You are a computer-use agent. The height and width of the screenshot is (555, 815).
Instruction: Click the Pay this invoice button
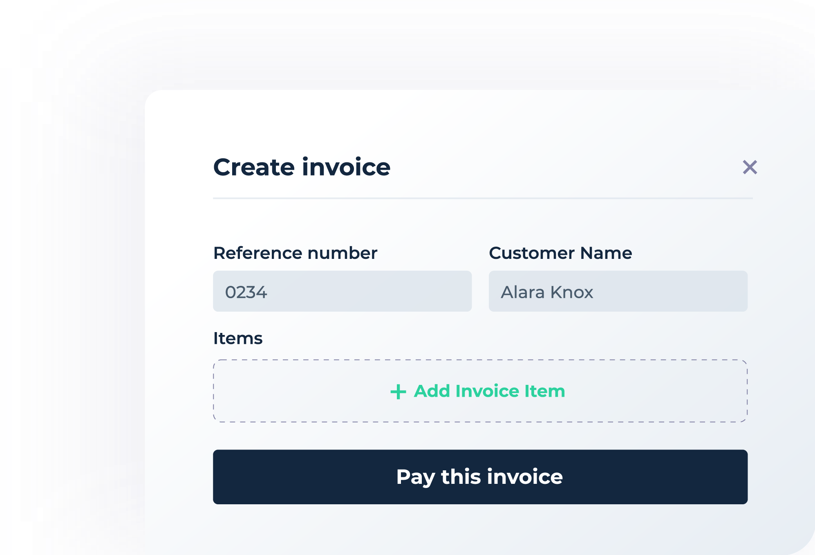point(480,477)
